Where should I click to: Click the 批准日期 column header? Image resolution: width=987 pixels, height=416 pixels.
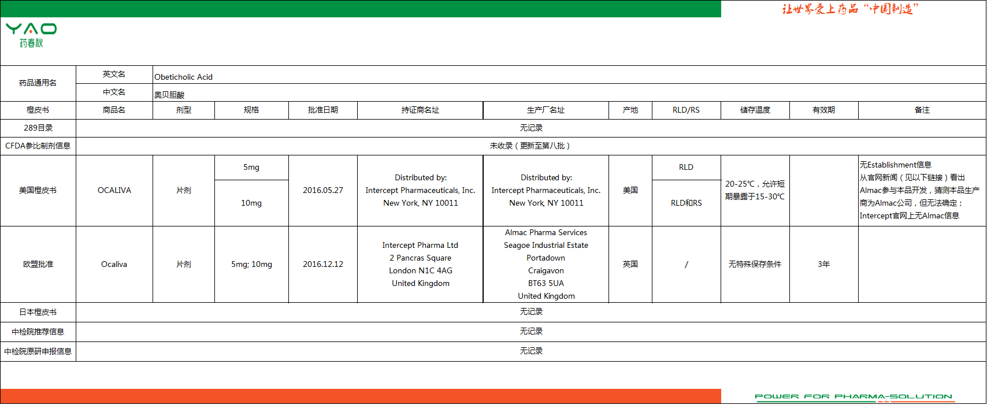(323, 110)
